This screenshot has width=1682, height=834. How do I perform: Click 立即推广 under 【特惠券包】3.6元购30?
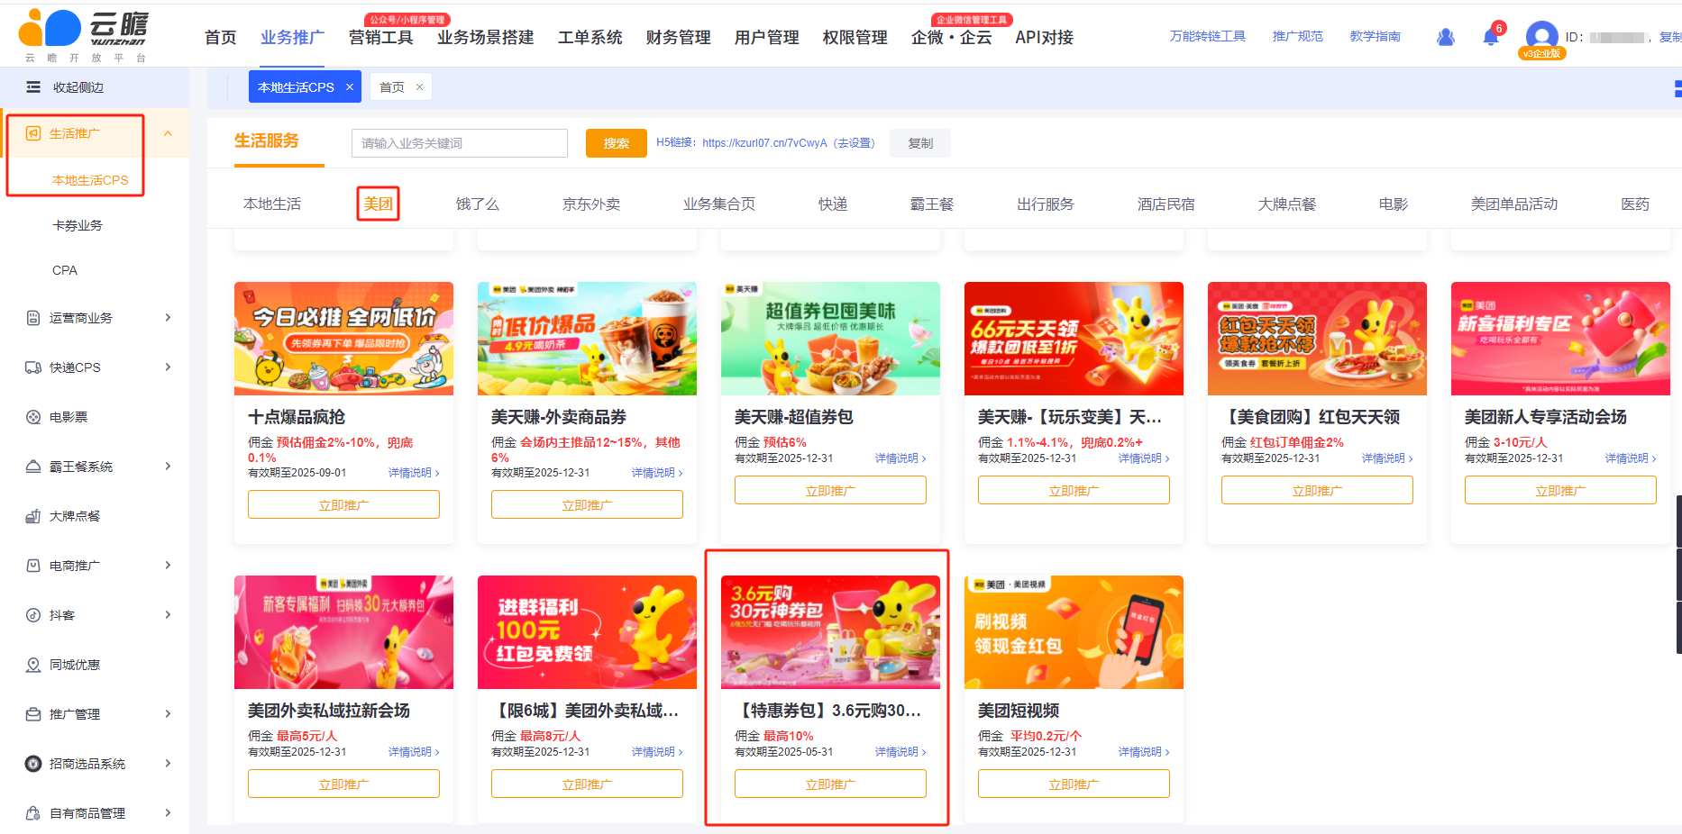(830, 784)
